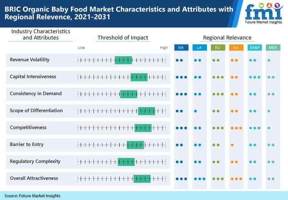Click the Source: Future Market Insights text
This screenshot has height=200, width=288.
coord(32,196)
